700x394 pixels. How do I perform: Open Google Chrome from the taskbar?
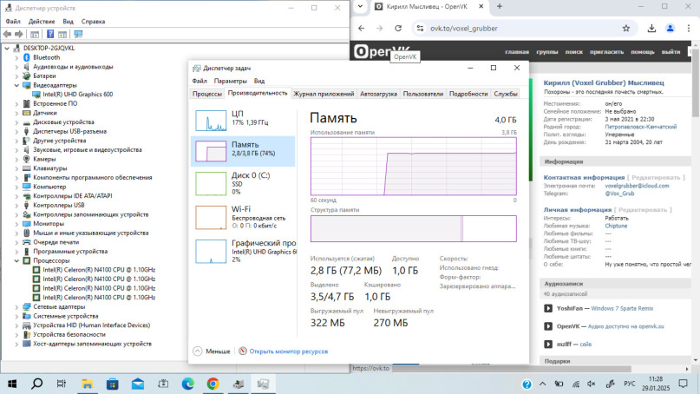[x=213, y=383]
